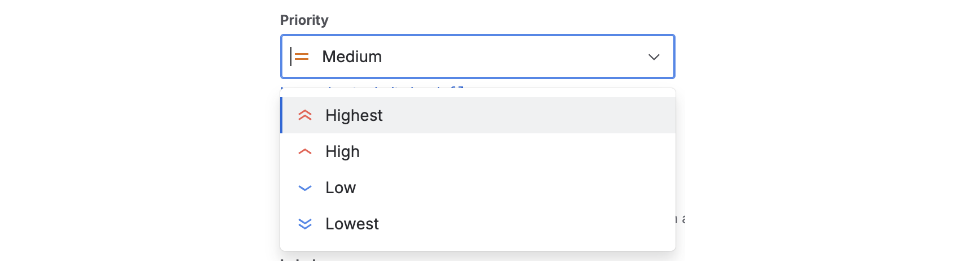
Task: Click the blue double-chevron Lowest icon
Action: click(305, 224)
